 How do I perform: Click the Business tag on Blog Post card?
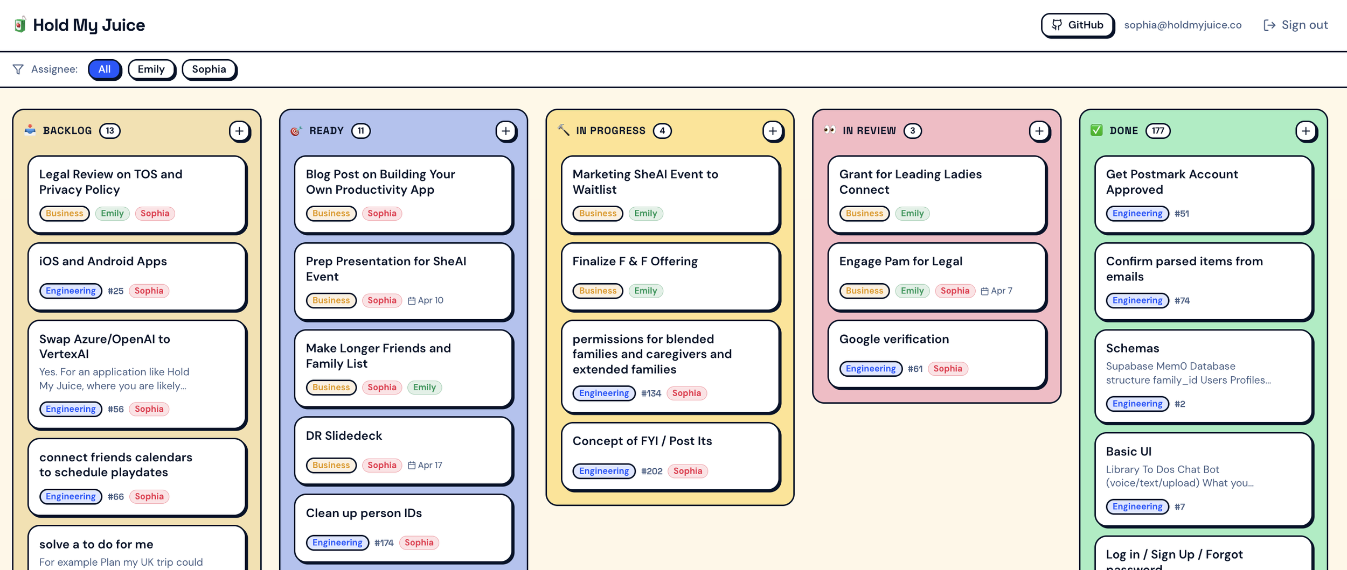(x=331, y=213)
